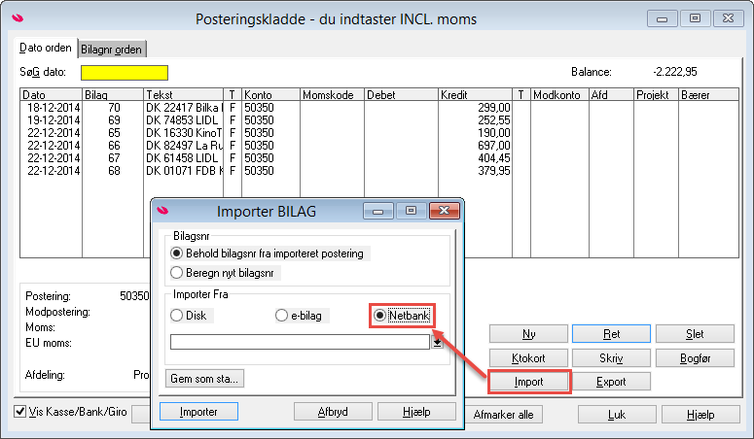Choose Disk as import source

192,315
